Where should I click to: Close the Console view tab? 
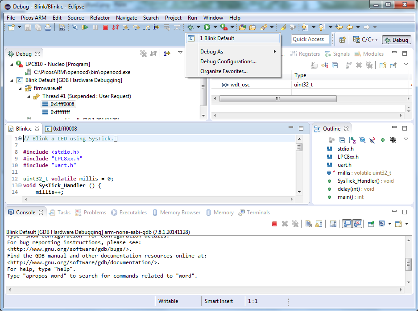click(41, 213)
